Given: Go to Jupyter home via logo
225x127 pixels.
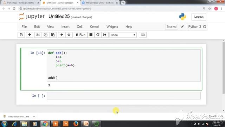Looking at the screenshot, I should 32,17.
